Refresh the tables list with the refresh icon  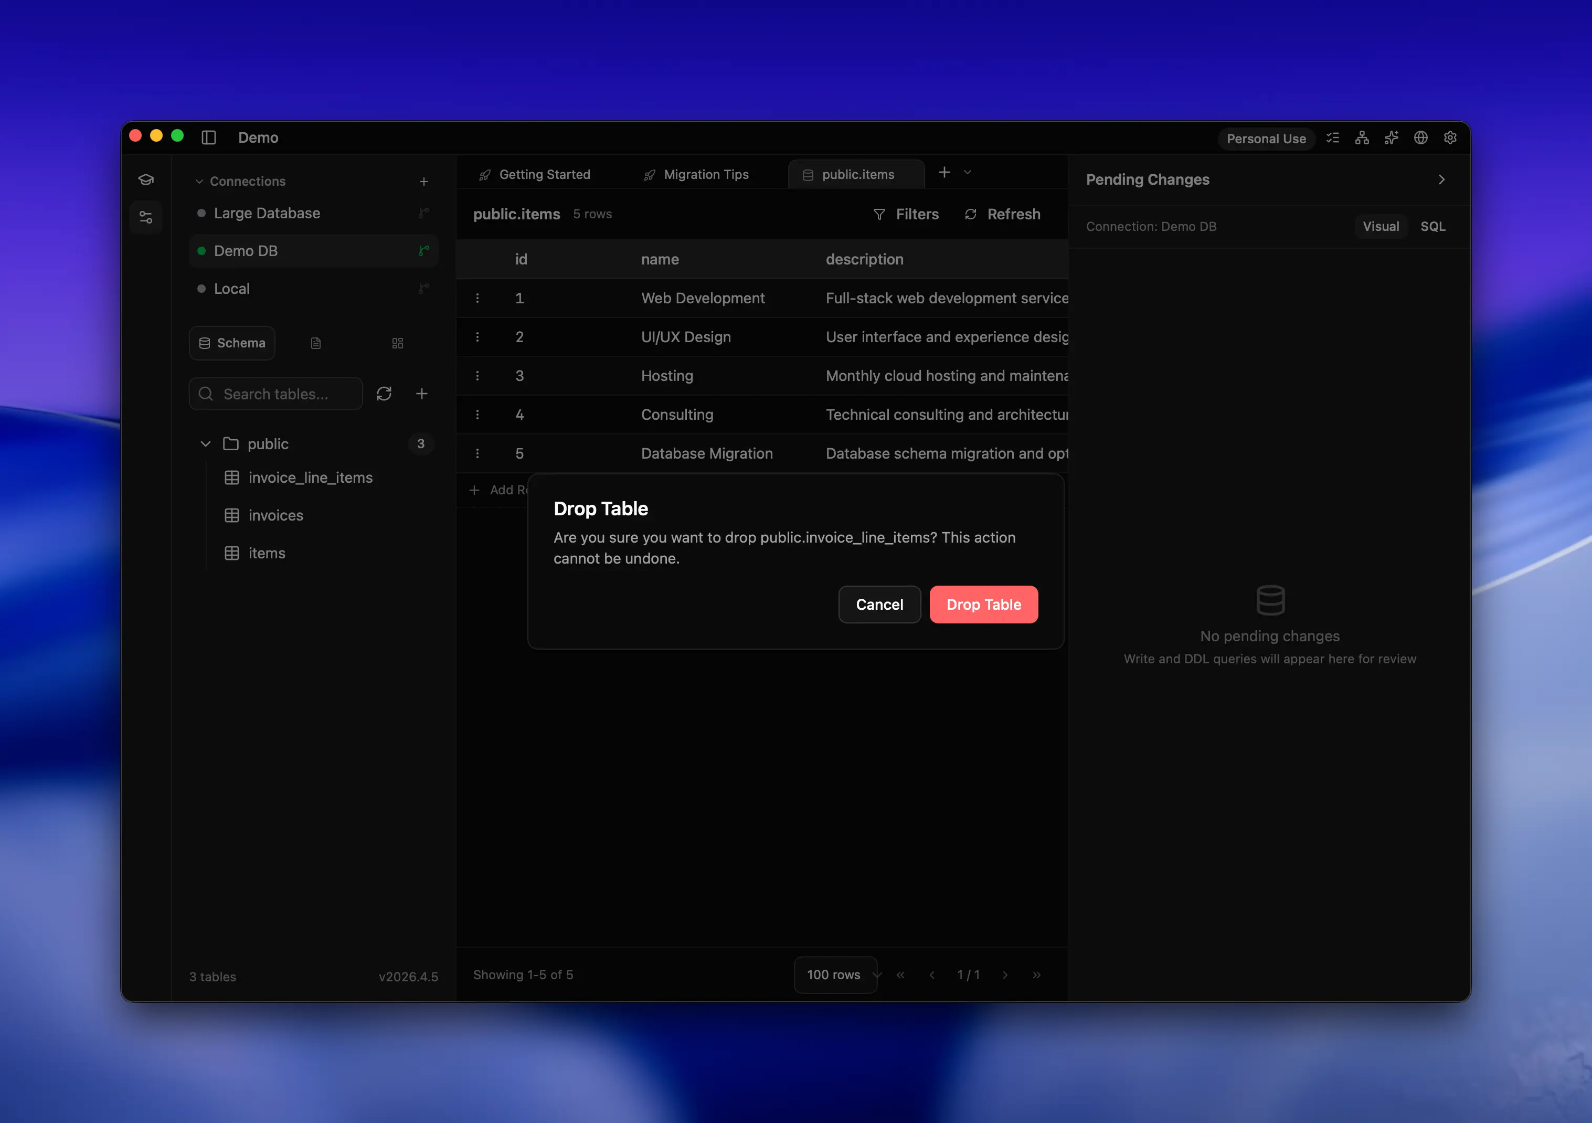384,393
